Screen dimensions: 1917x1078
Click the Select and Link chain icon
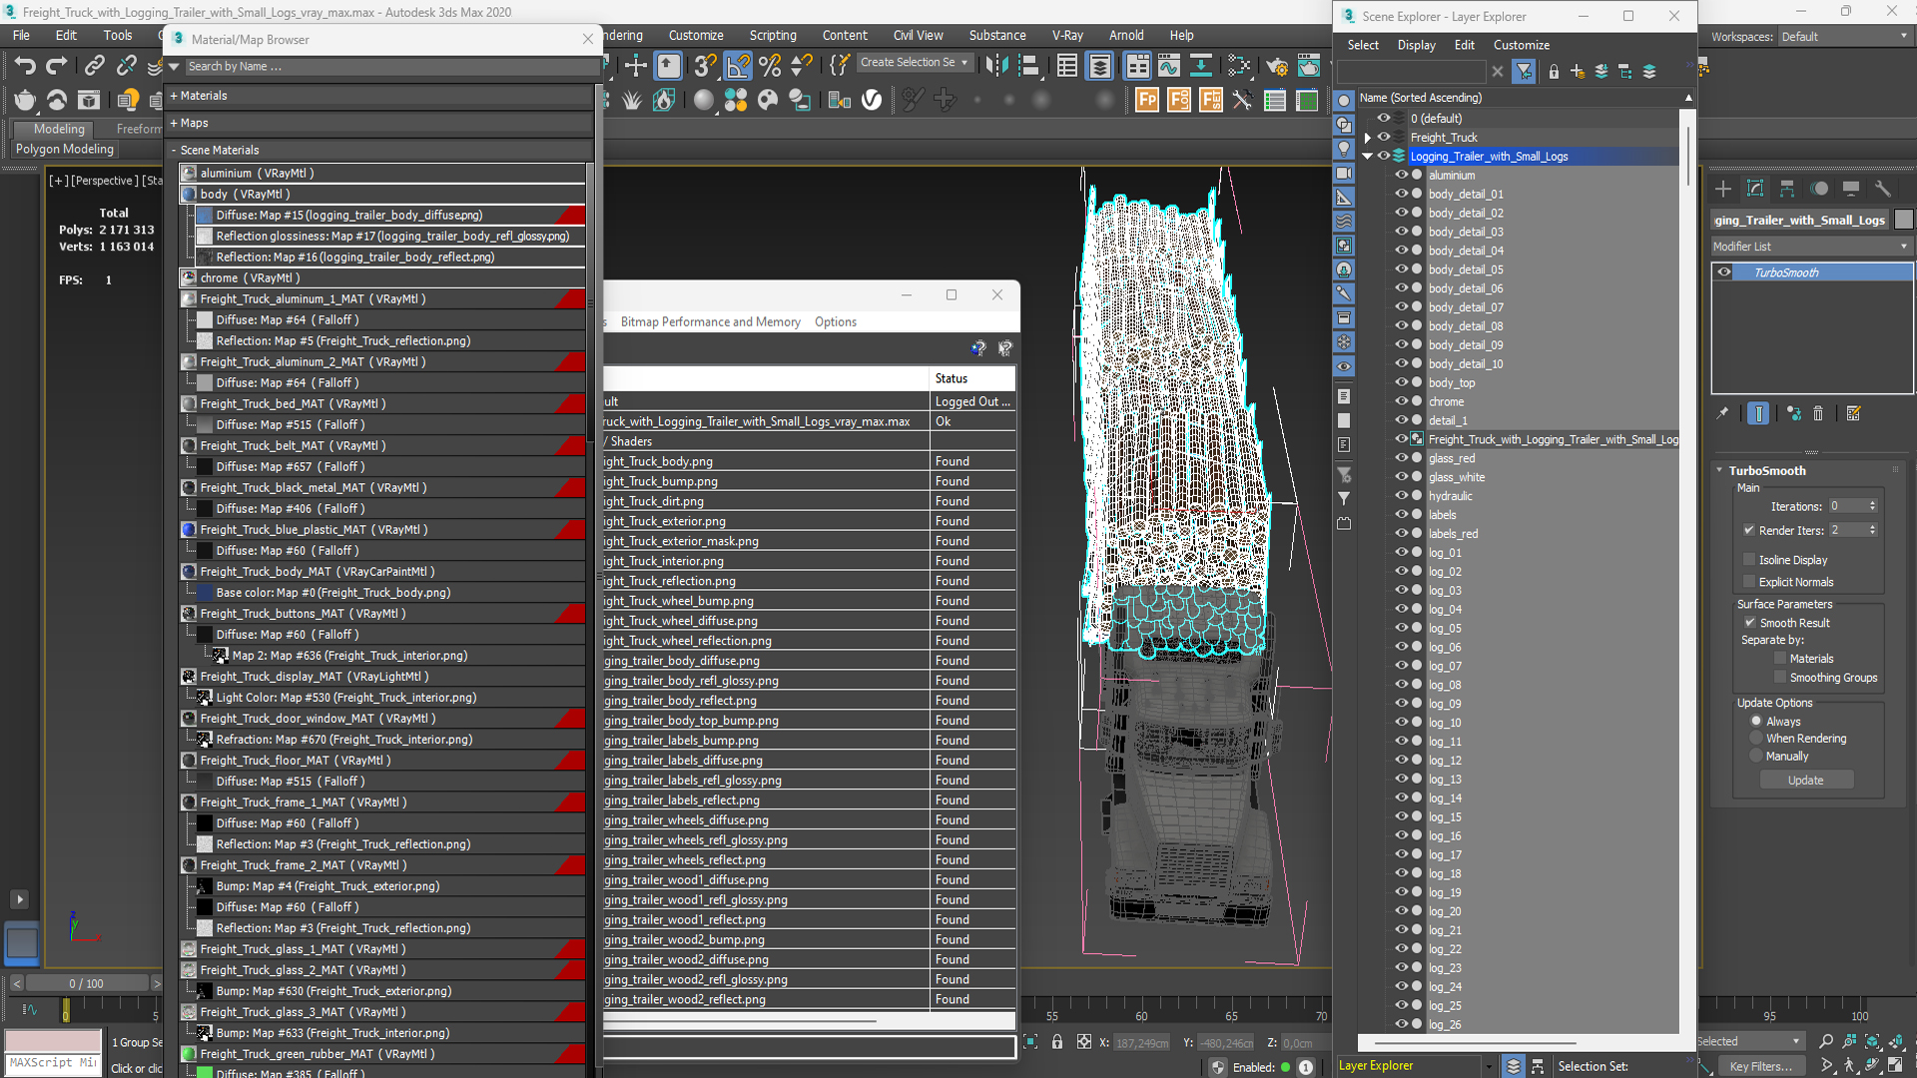coord(94,66)
